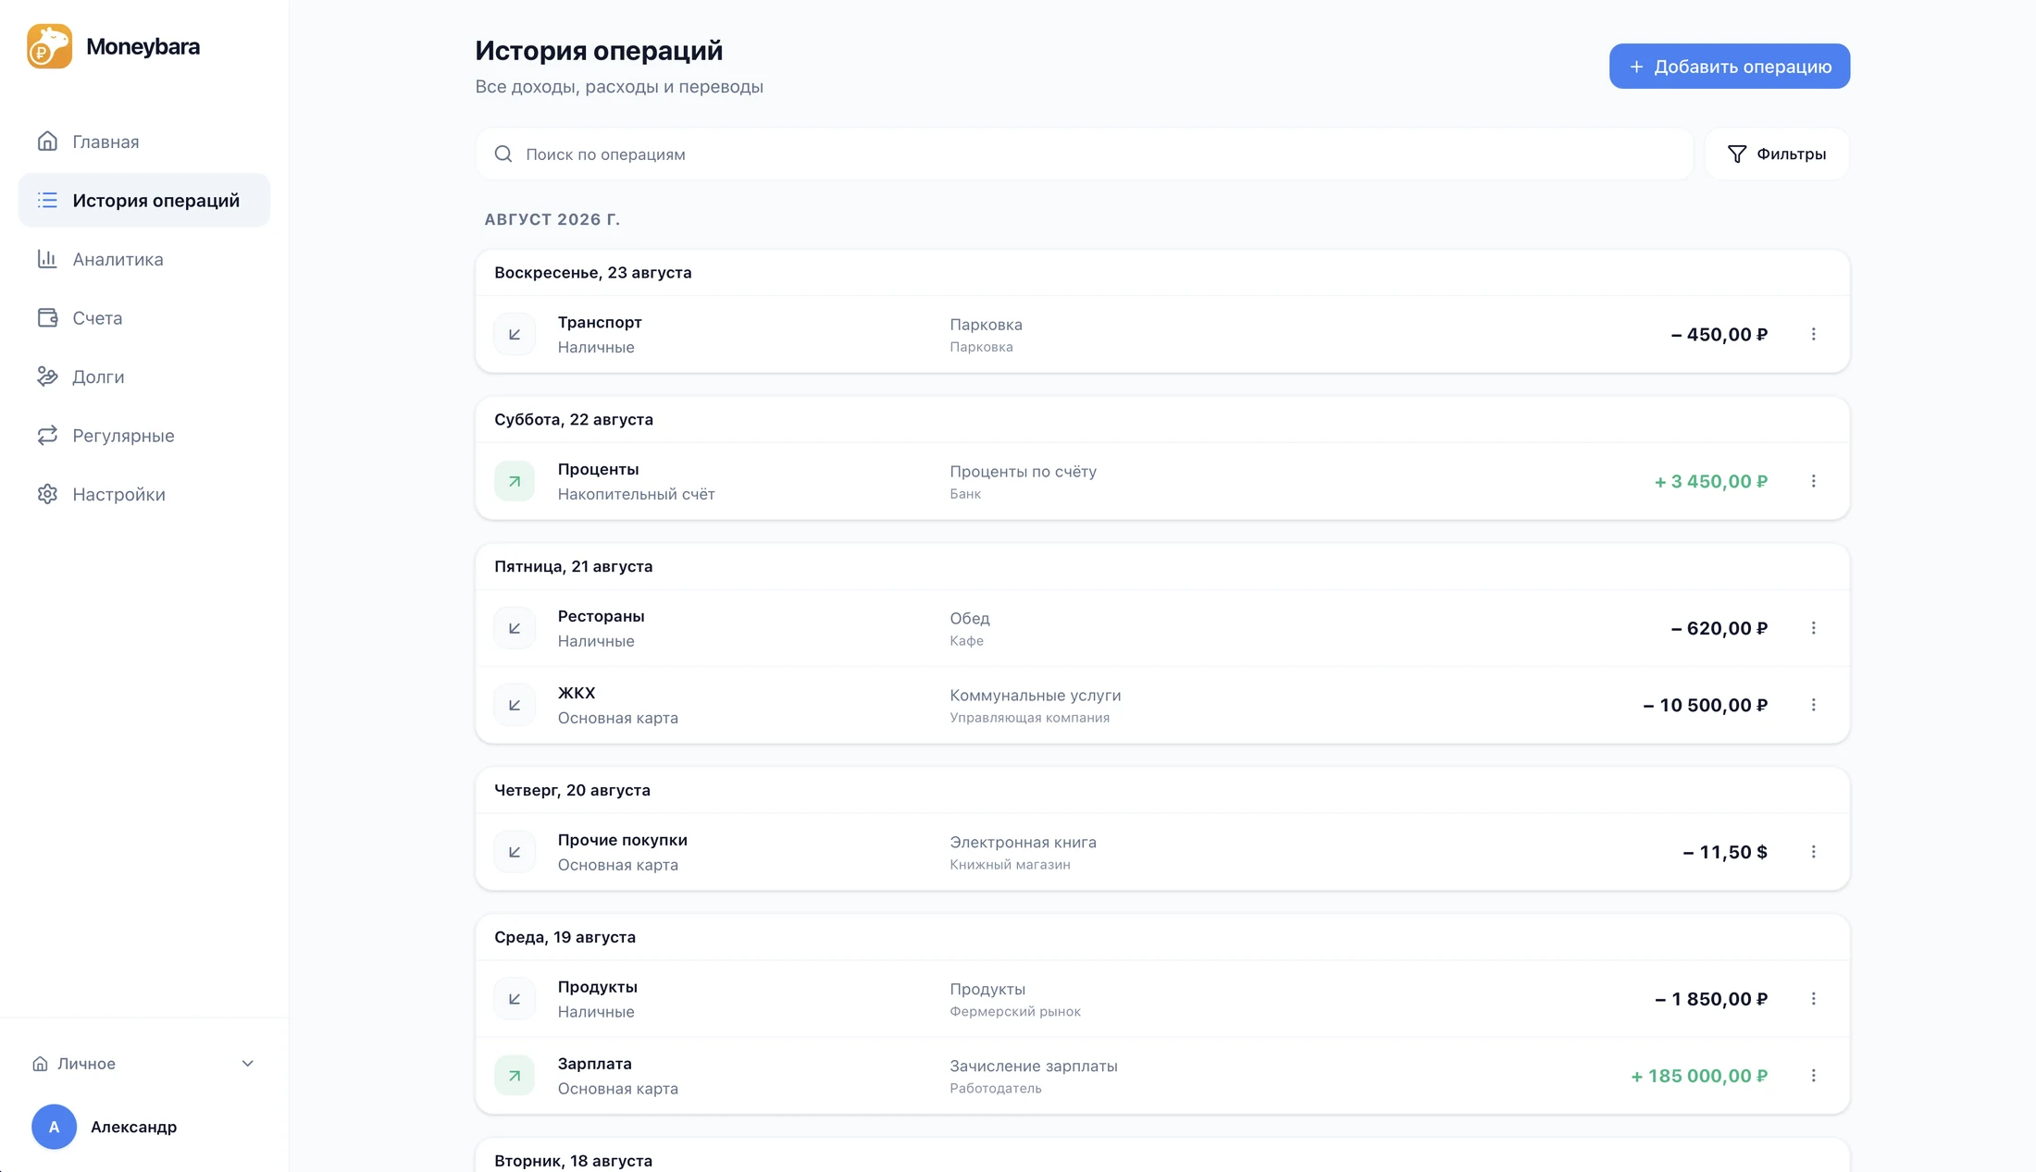
Task: Click the Пятница, 21 августа header
Action: coord(573,566)
